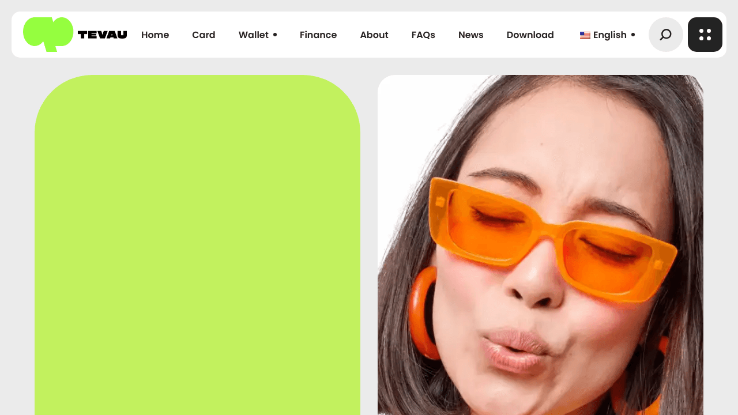Open the Card menu item
The height and width of the screenshot is (415, 738).
click(204, 35)
